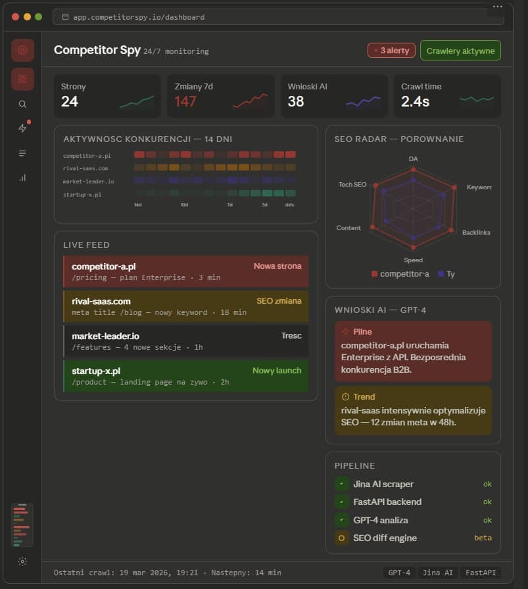Open the window options ellipsis menu
This screenshot has width=528, height=589.
click(497, 6)
